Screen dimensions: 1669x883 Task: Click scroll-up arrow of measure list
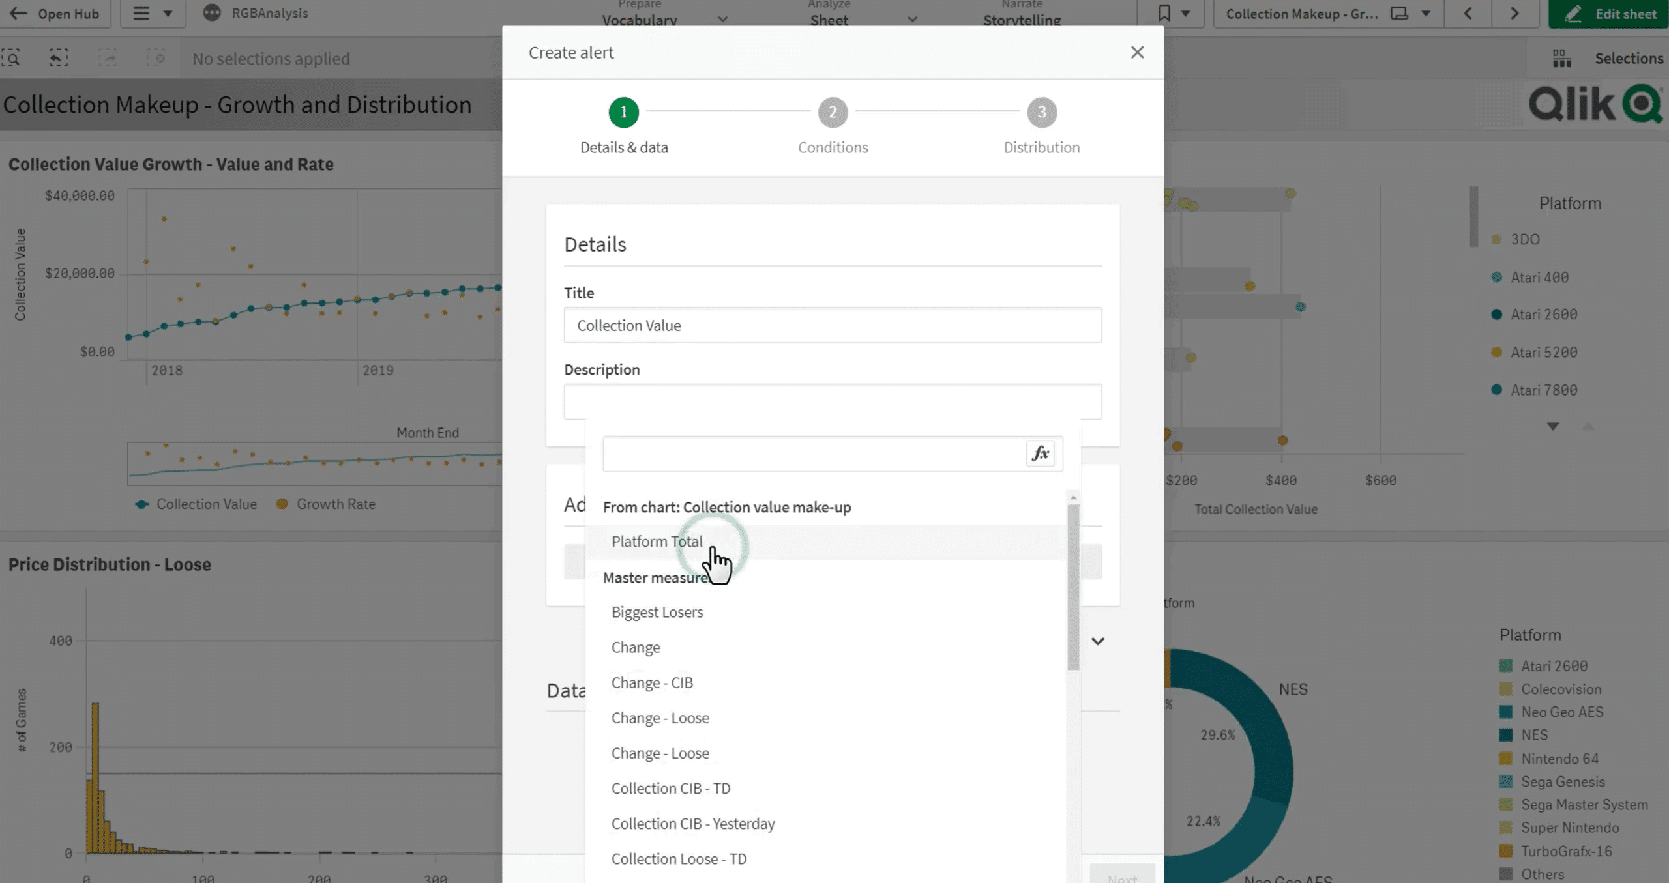coord(1073,498)
